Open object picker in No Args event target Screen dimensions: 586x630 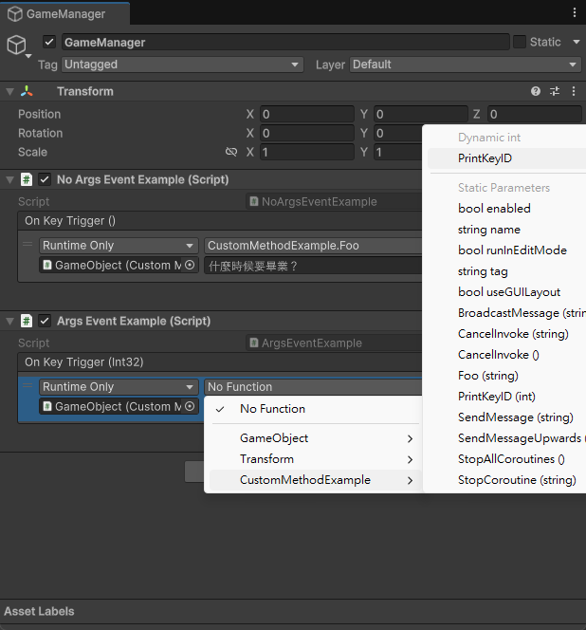(x=190, y=266)
